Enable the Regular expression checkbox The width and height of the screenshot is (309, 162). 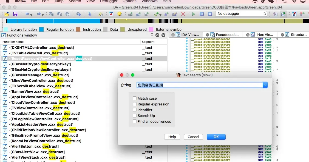[135, 104]
